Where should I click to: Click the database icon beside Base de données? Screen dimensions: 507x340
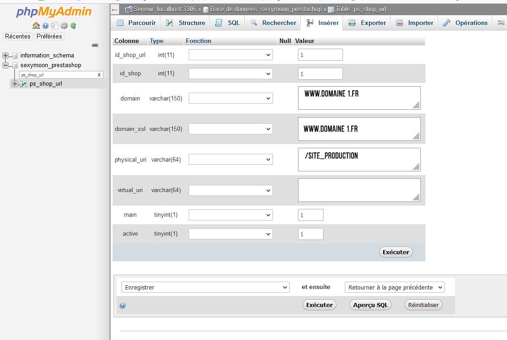pos(206,10)
